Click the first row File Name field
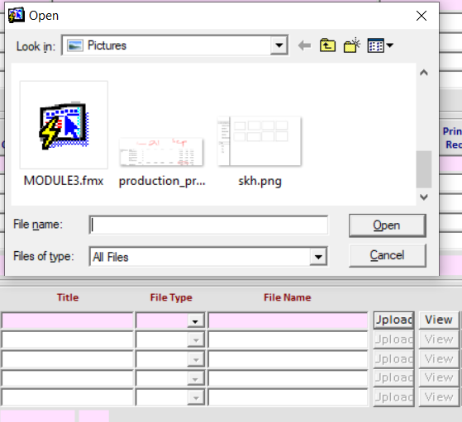 288,320
